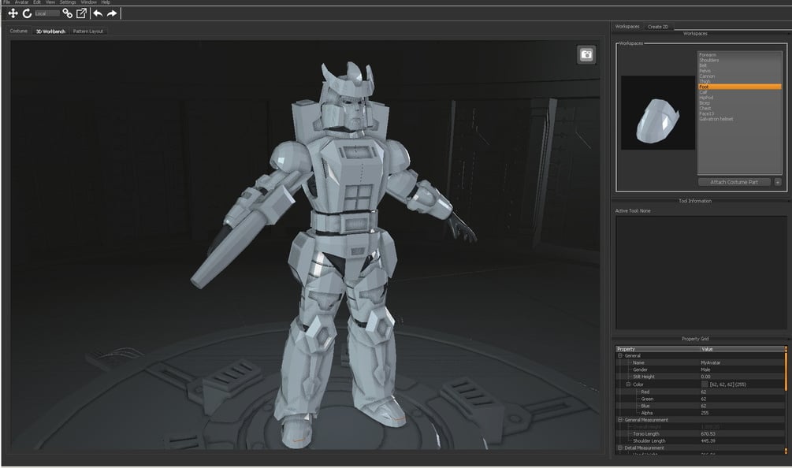Click the plus button beside Attach Costume Part
Screen dimensions: 792x468
[x=778, y=182]
